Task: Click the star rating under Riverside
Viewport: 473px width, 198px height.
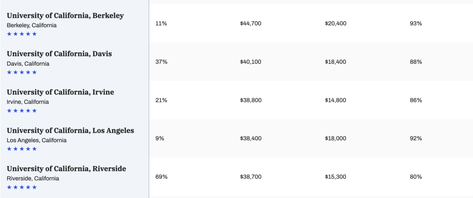Action: [x=22, y=187]
